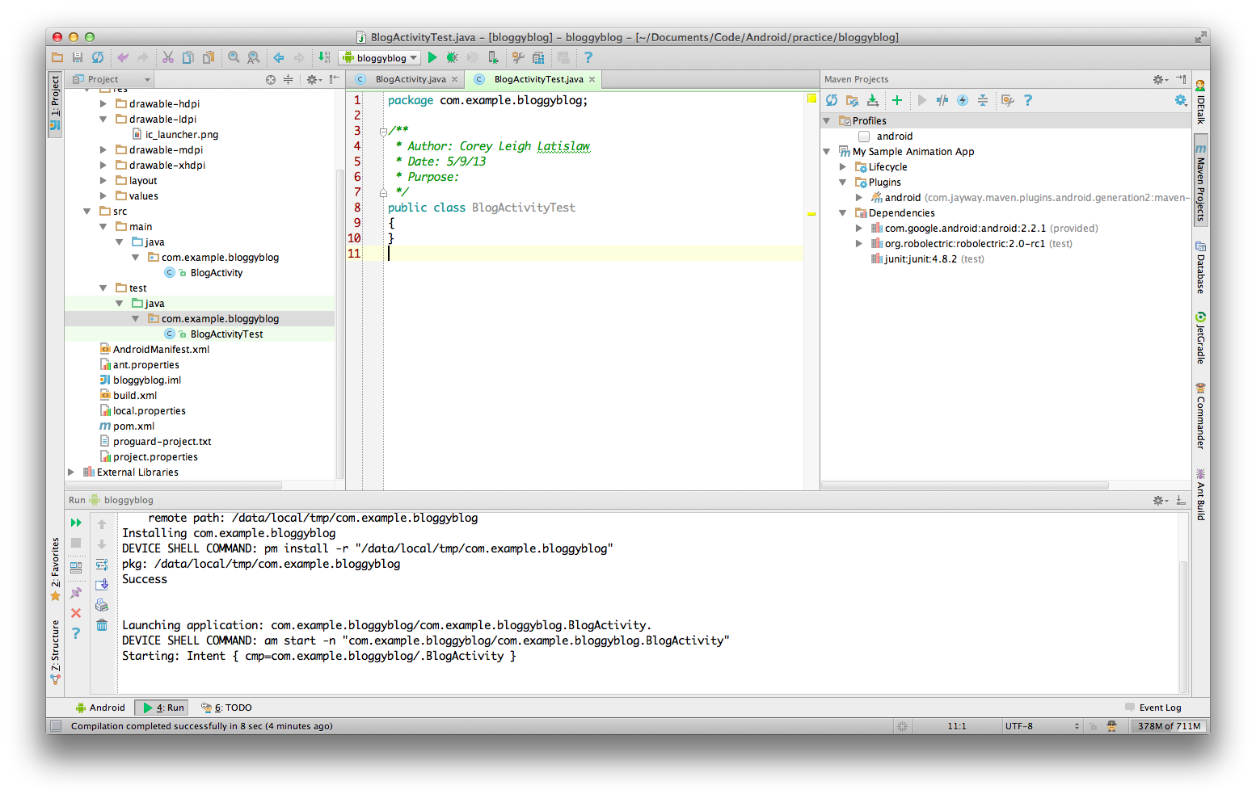
Task: Click the Help question mark in main toolbar
Action: [x=588, y=57]
